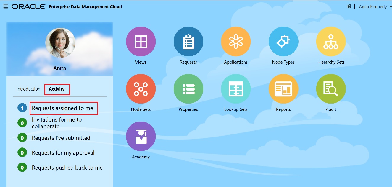Click count badge for Requests I've submitted

click(x=22, y=138)
